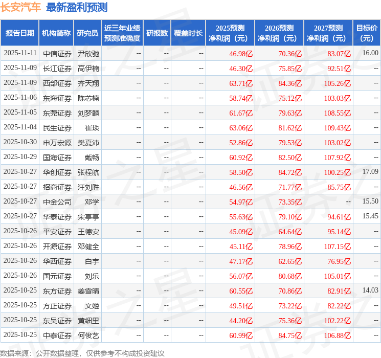Open the 中信证券 institution entry
The image size is (381, 358).
point(57,53)
